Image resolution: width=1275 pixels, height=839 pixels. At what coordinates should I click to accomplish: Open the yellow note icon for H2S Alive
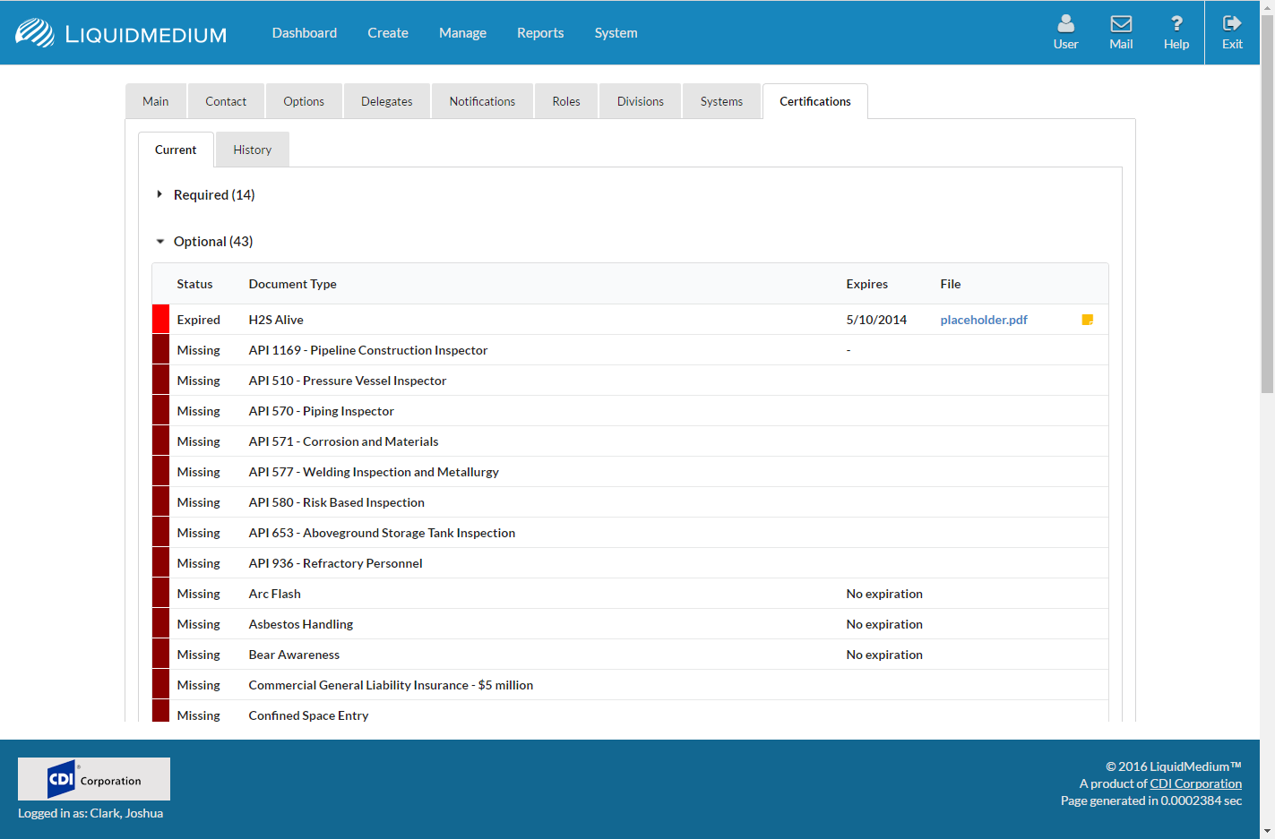point(1087,320)
